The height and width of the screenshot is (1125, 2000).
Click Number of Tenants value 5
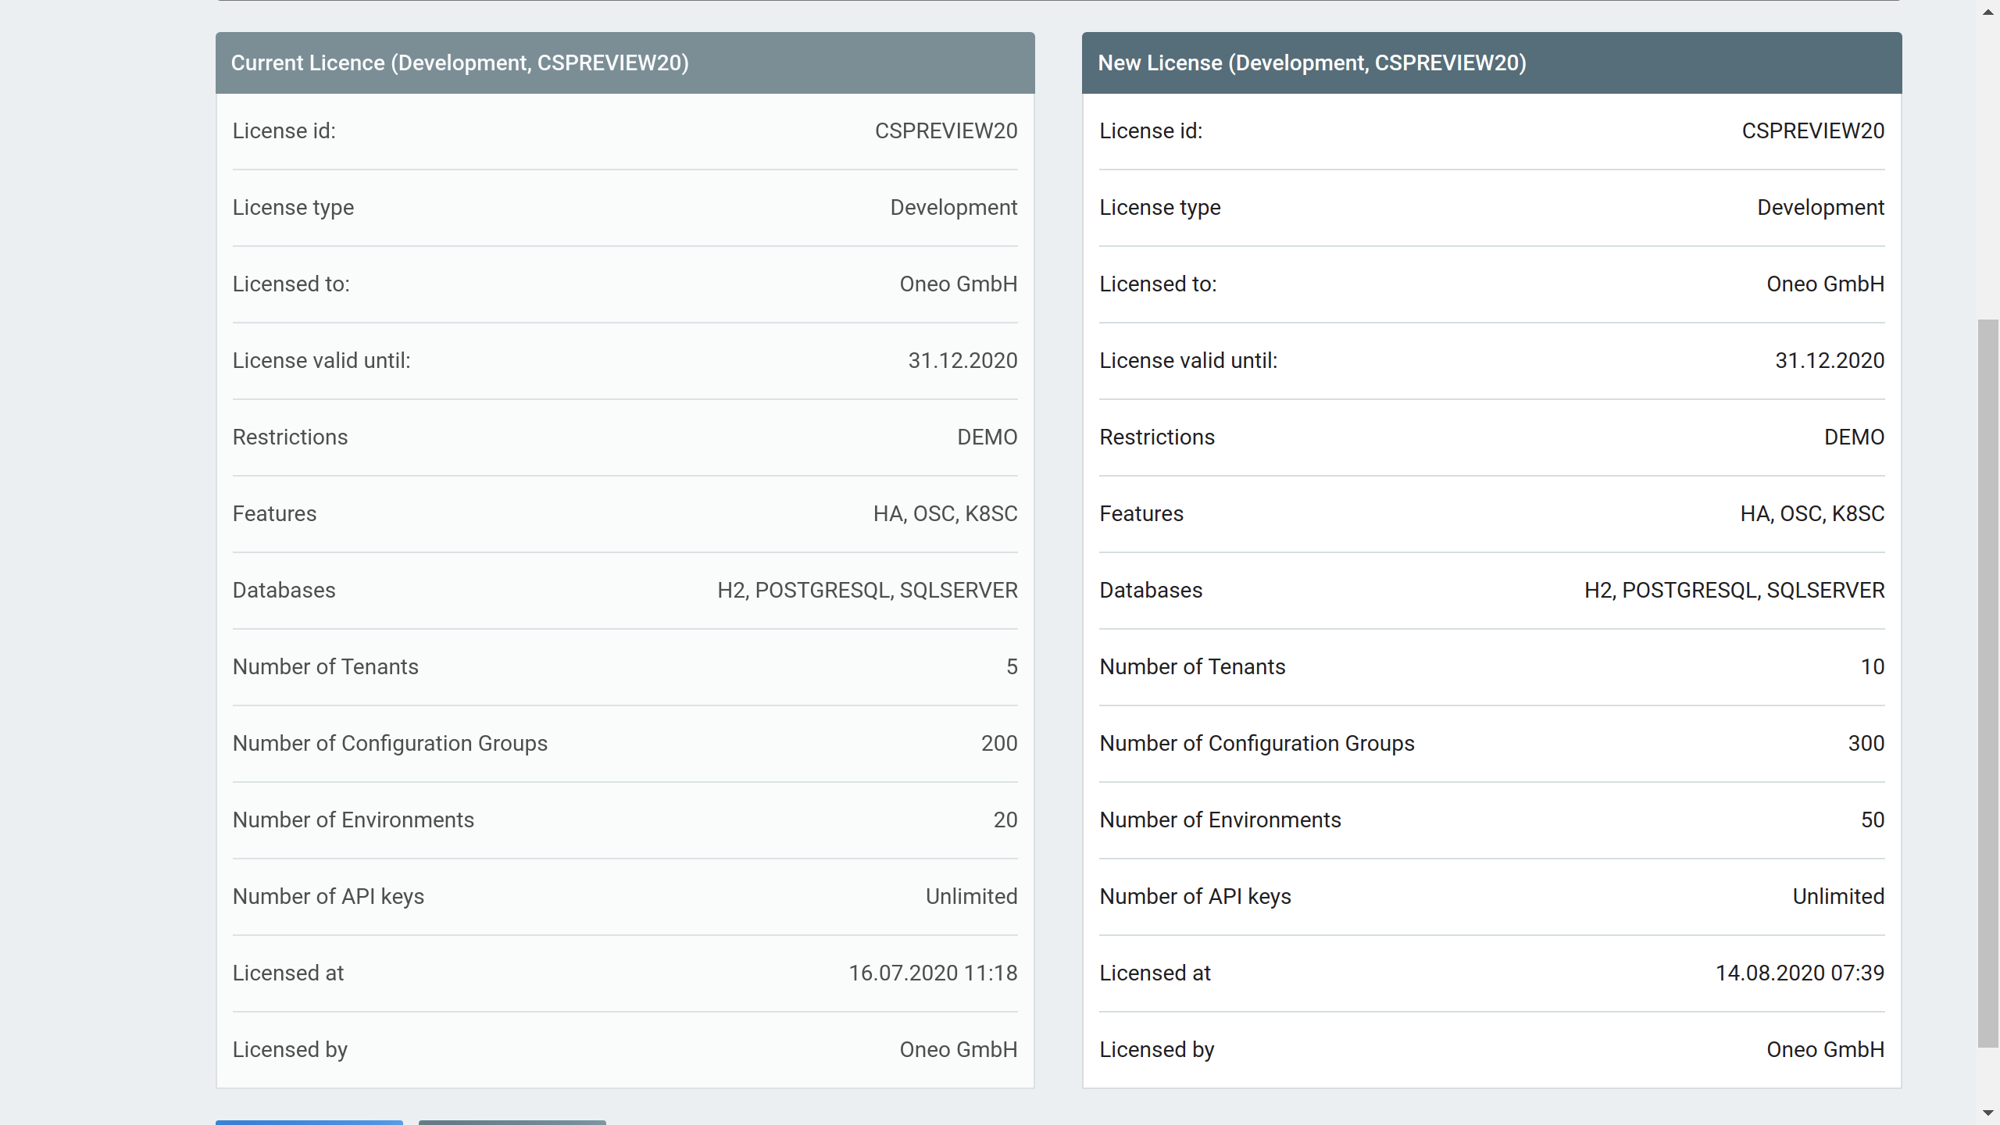[1013, 666]
